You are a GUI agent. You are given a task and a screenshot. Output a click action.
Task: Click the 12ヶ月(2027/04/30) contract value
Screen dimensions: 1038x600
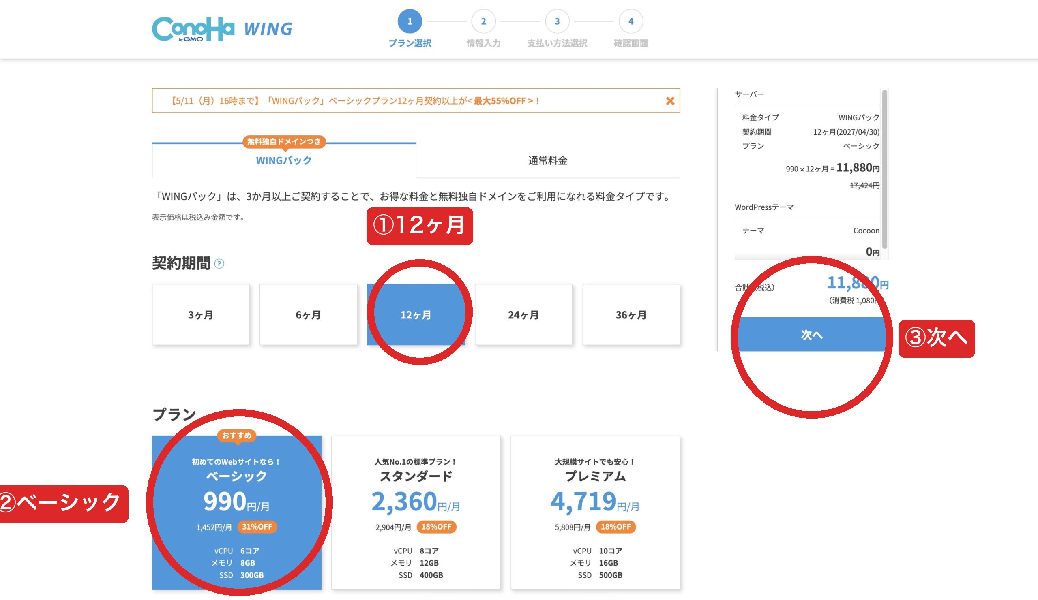coord(846,132)
